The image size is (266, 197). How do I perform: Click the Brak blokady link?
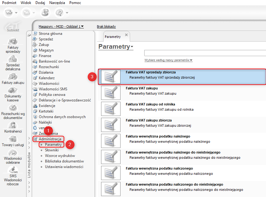pos(106,27)
